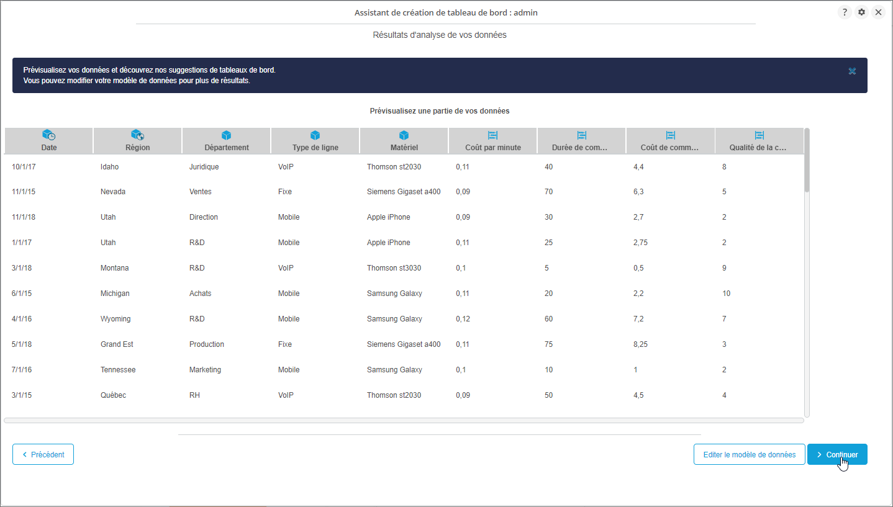This screenshot has height=507, width=893.
Task: Click Editer le modèle de données
Action: pyautogui.click(x=749, y=454)
